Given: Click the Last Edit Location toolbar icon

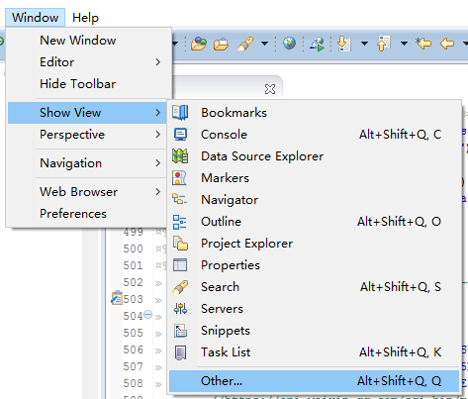Looking at the screenshot, I should 423,44.
